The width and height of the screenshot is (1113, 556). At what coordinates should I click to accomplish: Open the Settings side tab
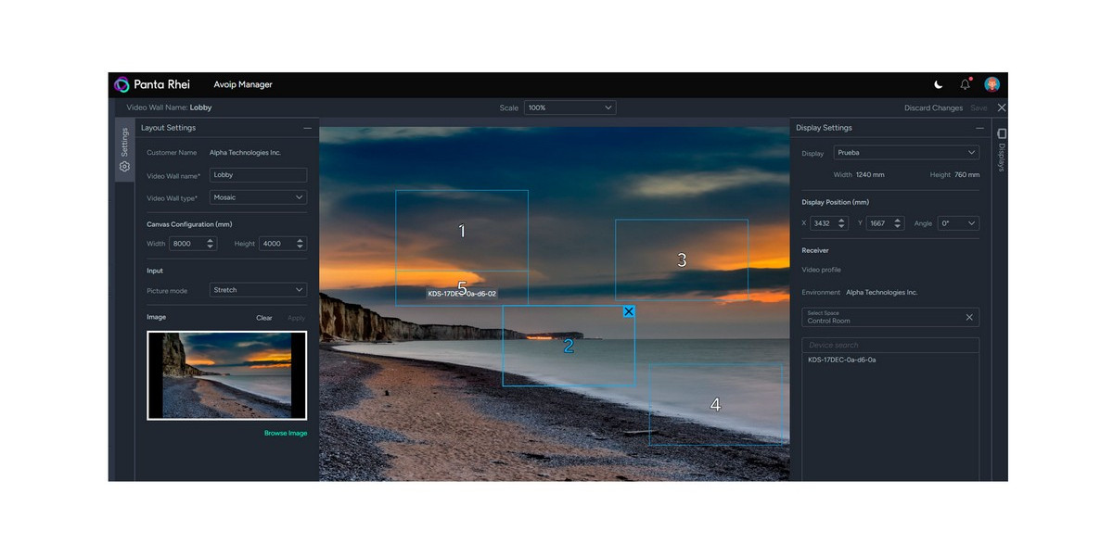coord(124,149)
